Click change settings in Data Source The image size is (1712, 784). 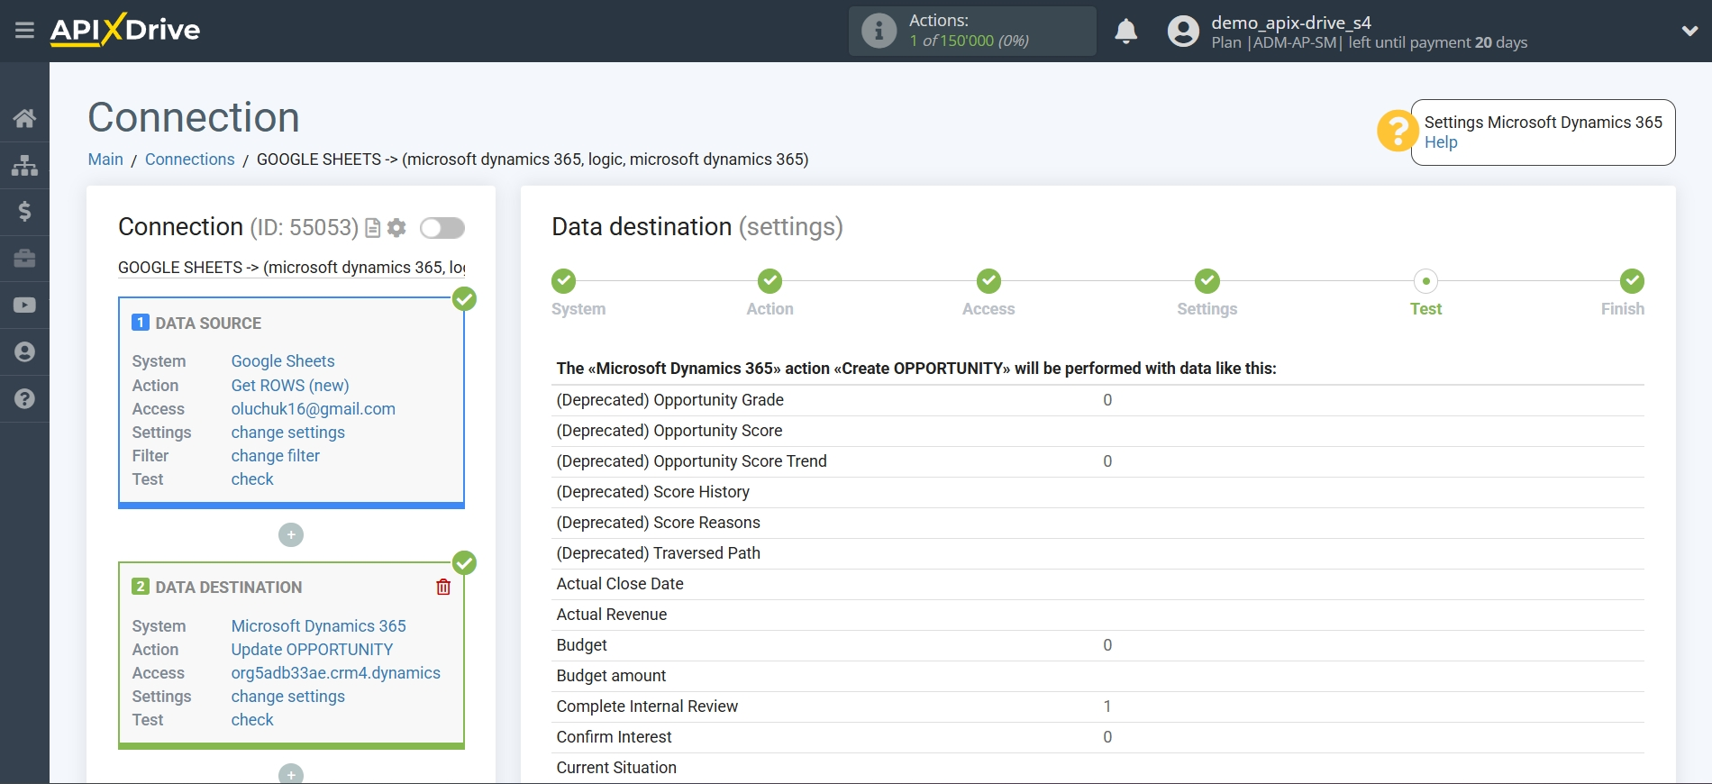(288, 433)
